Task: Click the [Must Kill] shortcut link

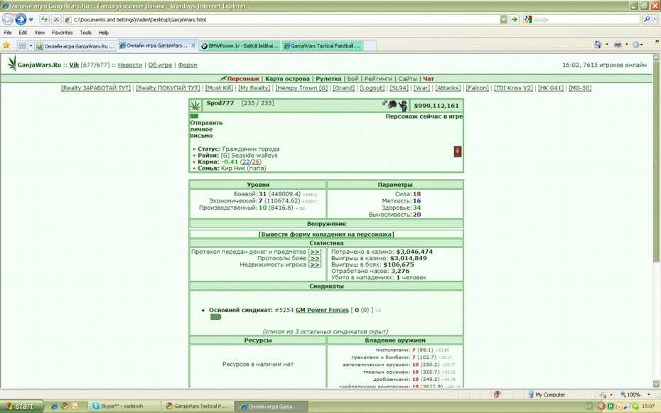Action: click(219, 88)
